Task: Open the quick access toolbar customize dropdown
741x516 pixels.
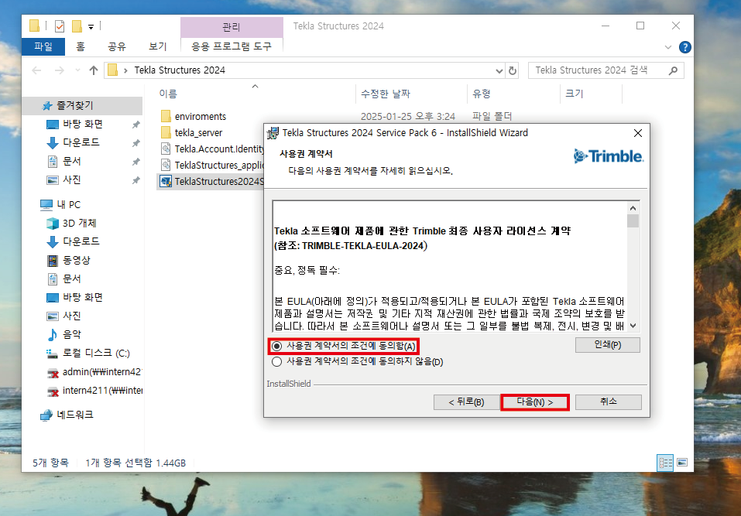Action: [91, 27]
